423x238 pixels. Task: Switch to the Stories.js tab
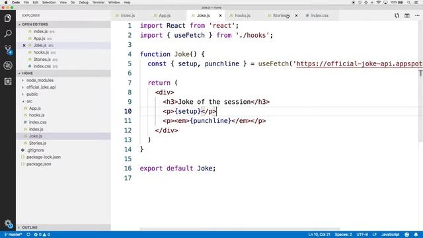[280, 16]
